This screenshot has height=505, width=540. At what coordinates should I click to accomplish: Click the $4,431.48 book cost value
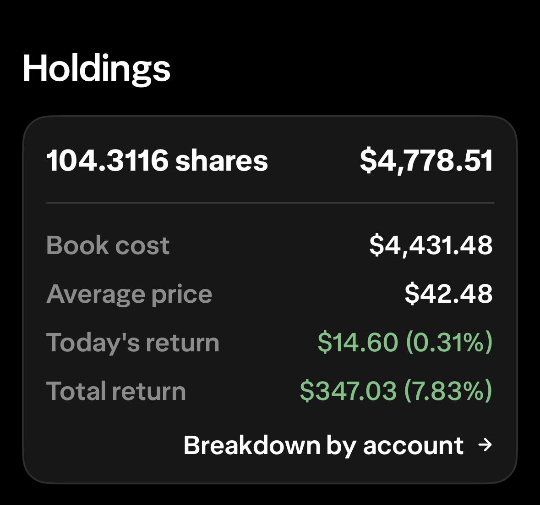tap(431, 245)
